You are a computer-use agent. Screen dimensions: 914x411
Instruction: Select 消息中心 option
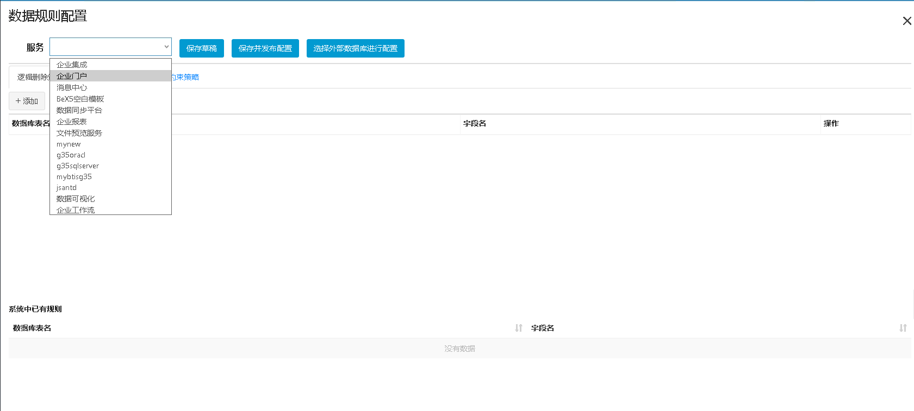point(72,87)
